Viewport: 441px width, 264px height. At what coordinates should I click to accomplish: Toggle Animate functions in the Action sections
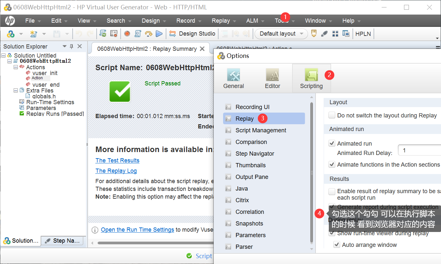click(332, 164)
